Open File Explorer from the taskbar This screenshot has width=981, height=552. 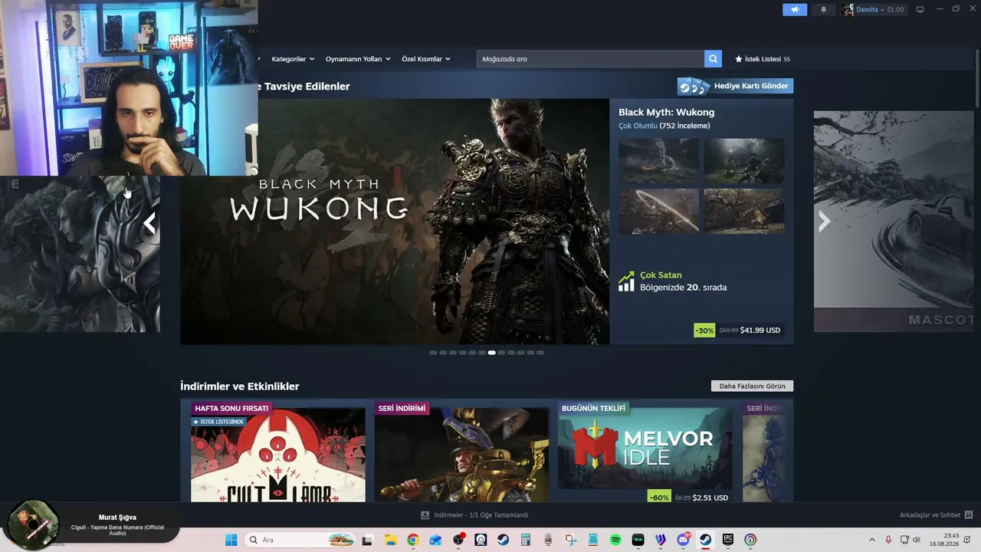pos(390,540)
